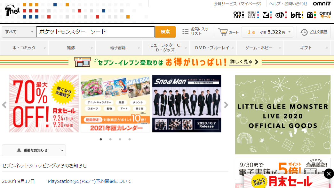
Task: Open ヘルプ・お問い合わせ link
Action: tap(288, 4)
